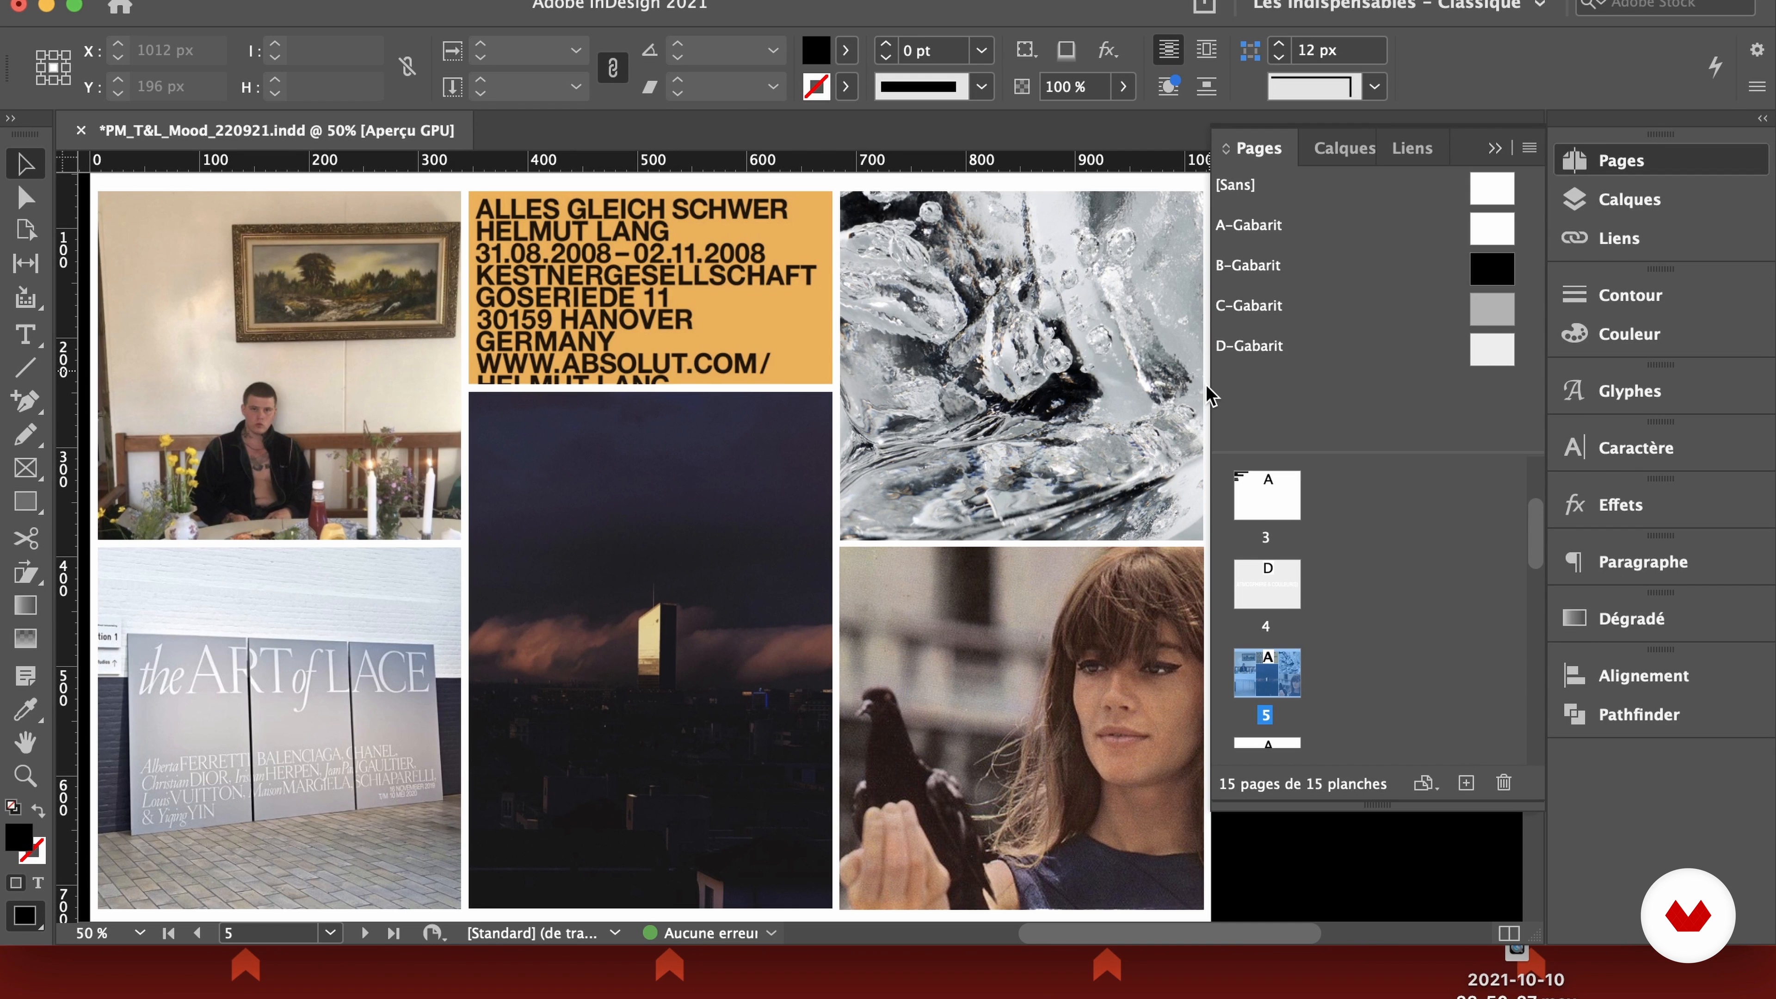Open the Pages panel flyout menu
Viewport: 1776px width, 999px height.
tap(1529, 148)
